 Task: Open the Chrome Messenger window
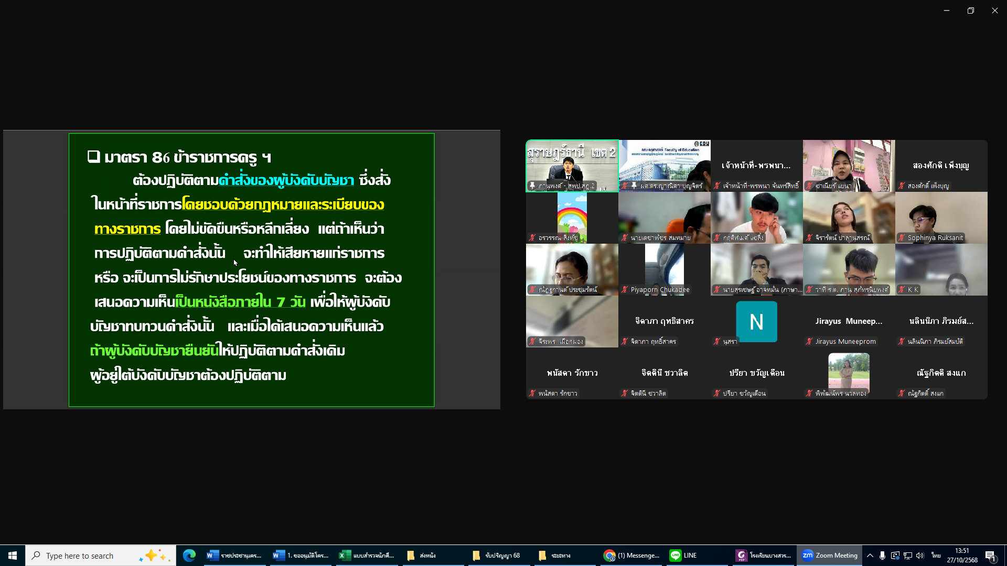pos(631,556)
